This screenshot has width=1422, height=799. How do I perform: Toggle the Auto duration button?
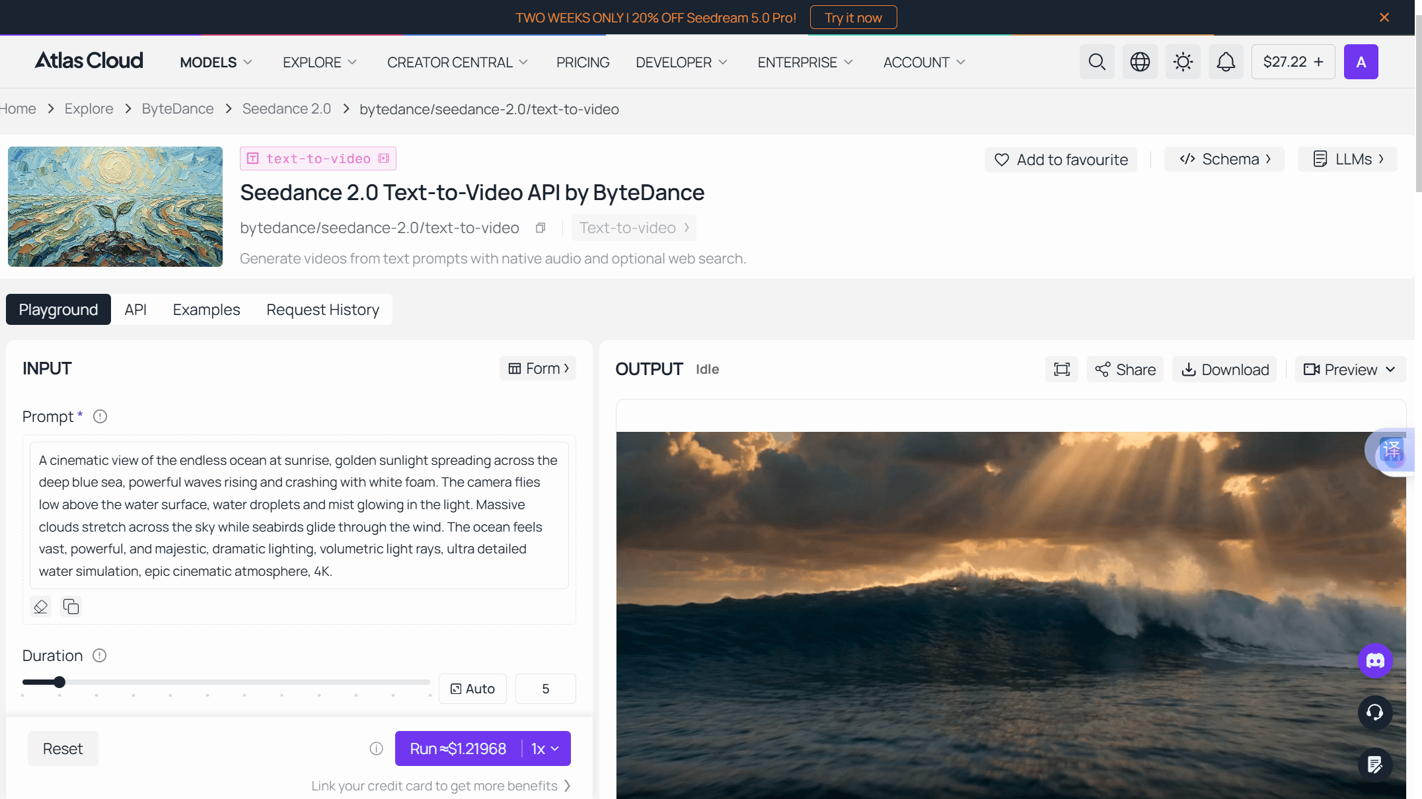472,689
